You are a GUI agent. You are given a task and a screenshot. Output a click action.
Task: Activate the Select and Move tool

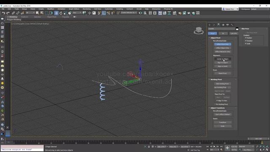click(x=56, y=13)
